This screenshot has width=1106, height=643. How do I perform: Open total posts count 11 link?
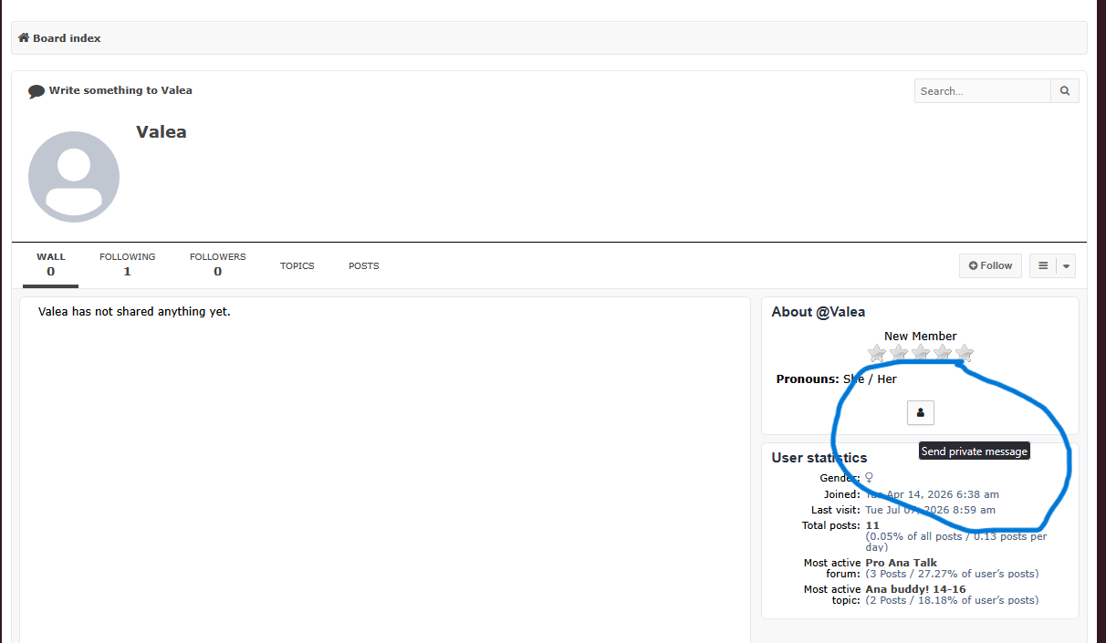[872, 525]
